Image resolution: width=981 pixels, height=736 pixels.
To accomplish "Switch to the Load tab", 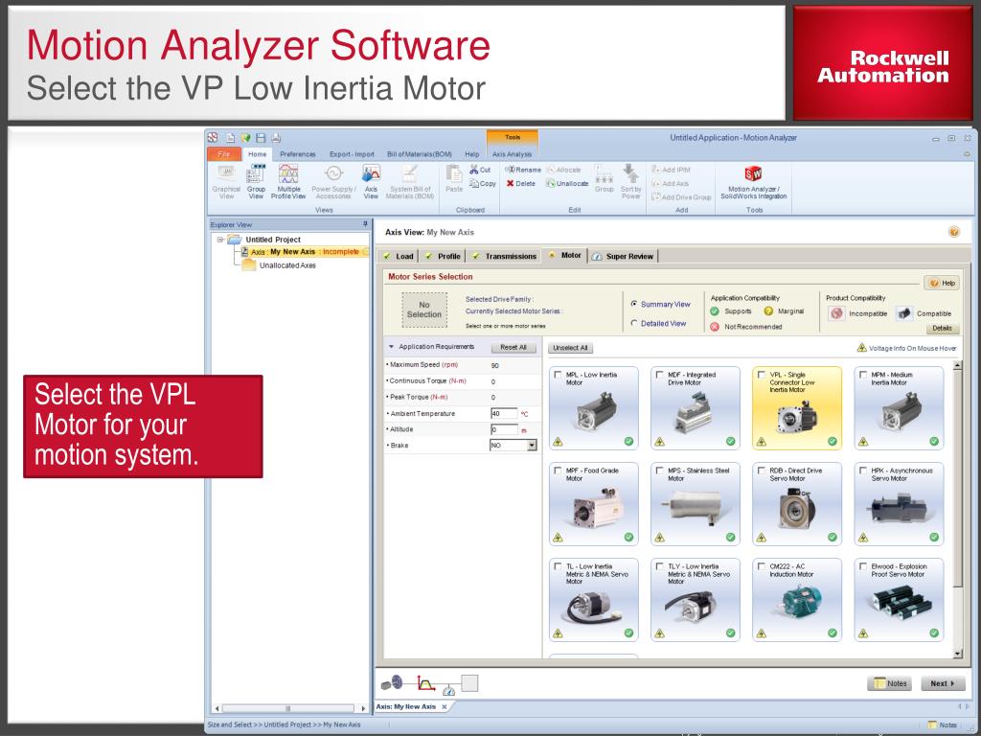I will click(x=398, y=256).
